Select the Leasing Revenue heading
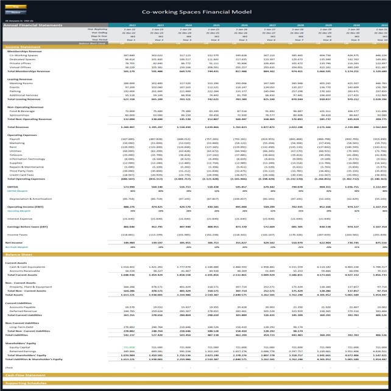Viewport: 391px width, 391px height. tap(19, 79)
